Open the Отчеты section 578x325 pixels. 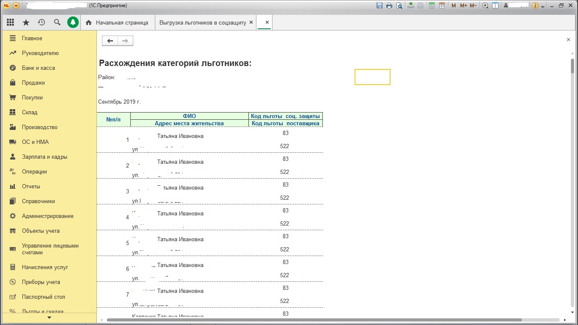49,186
